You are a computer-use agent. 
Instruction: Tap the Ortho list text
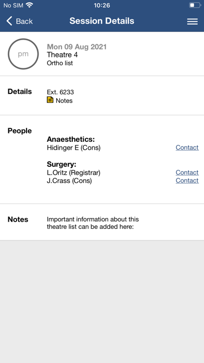(x=60, y=63)
